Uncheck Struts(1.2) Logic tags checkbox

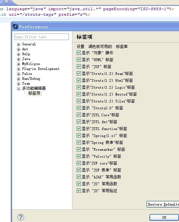(79, 87)
